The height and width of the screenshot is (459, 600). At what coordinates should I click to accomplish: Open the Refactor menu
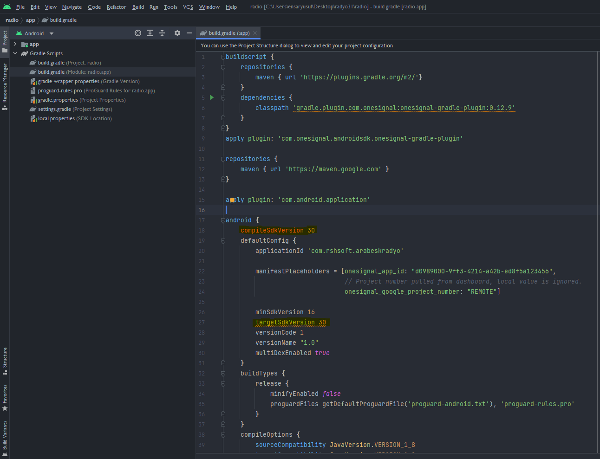(x=116, y=7)
